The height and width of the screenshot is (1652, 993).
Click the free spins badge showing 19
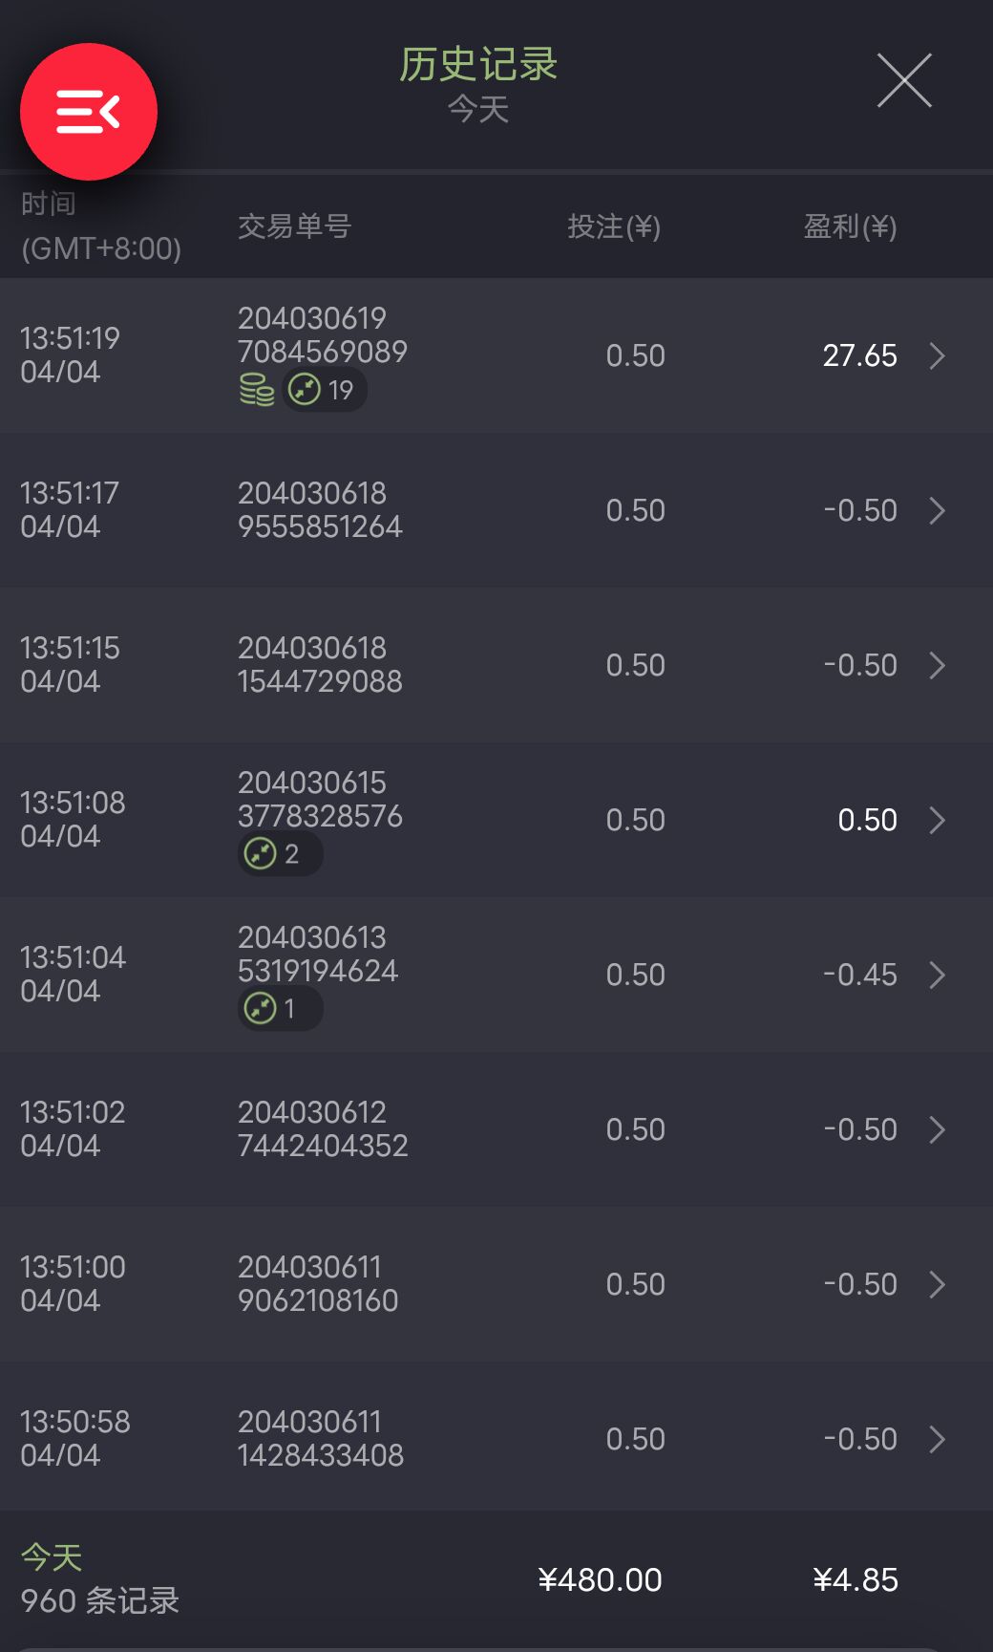coord(323,390)
